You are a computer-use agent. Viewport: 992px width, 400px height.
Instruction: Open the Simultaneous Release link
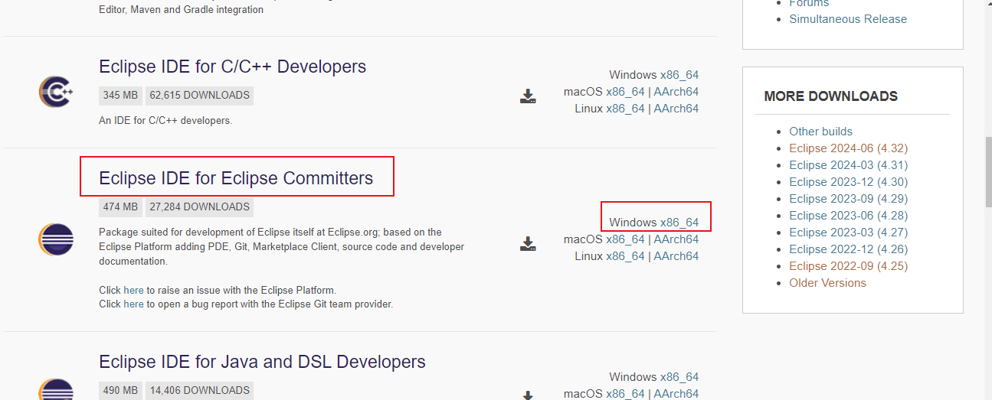click(x=848, y=19)
